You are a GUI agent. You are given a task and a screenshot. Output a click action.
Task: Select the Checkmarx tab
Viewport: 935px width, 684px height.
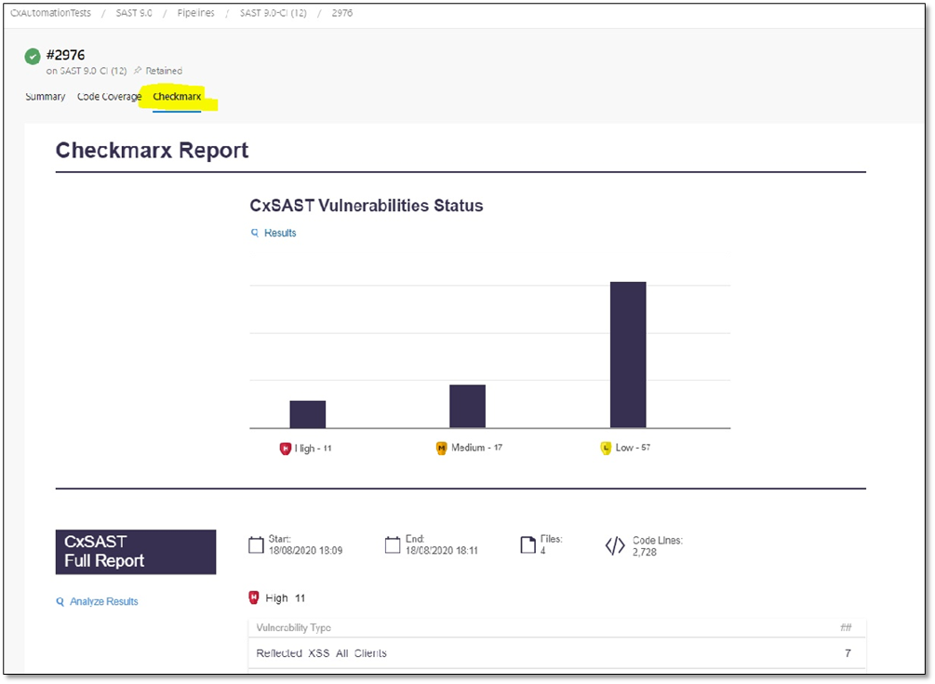coord(177,97)
